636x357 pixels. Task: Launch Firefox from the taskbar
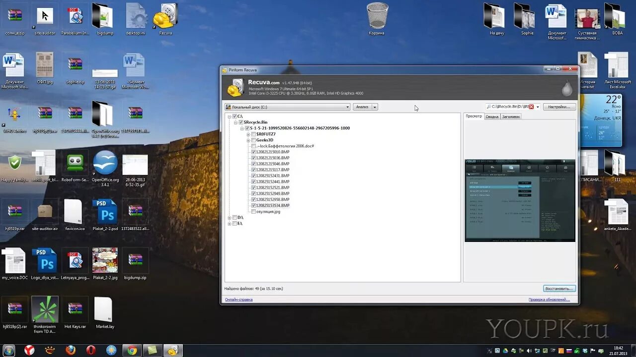coord(71,351)
